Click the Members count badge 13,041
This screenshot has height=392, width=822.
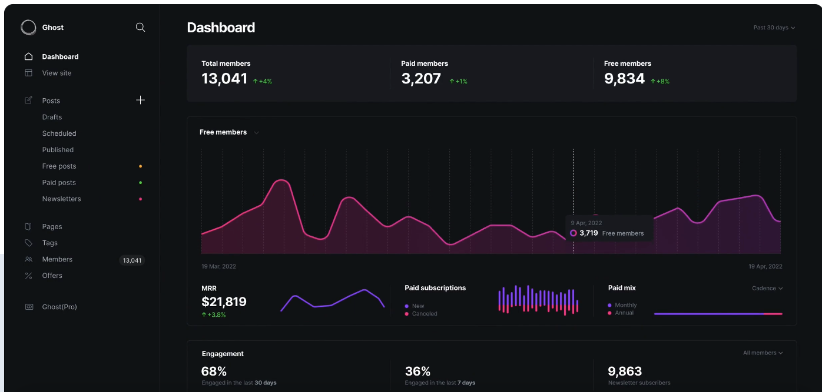(132, 260)
